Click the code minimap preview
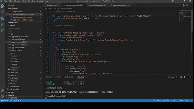The width and height of the screenshot is (194, 109). click(x=185, y=16)
